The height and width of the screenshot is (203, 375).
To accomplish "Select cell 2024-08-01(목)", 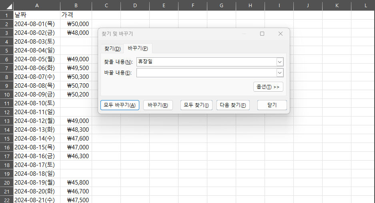I will (37, 24).
